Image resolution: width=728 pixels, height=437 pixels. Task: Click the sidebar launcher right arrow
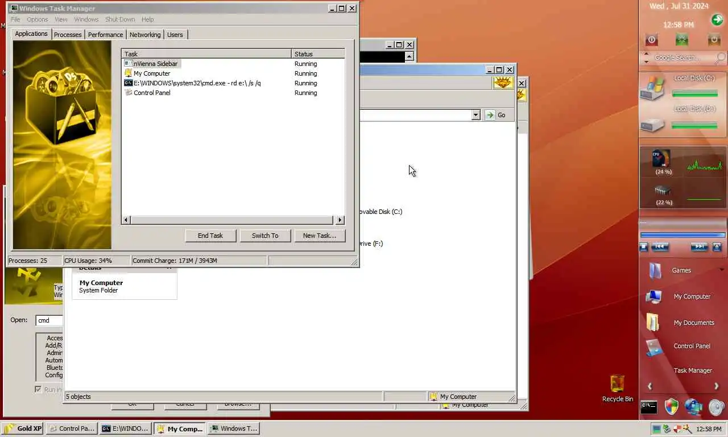coord(716,386)
